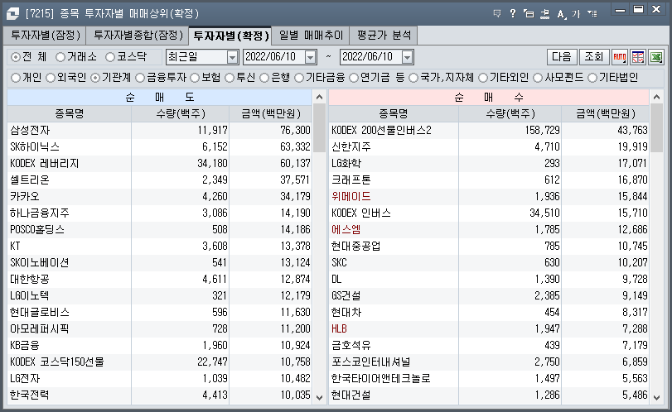Toggle the pin window icon
The height and width of the screenshot is (412, 672).
(544, 14)
